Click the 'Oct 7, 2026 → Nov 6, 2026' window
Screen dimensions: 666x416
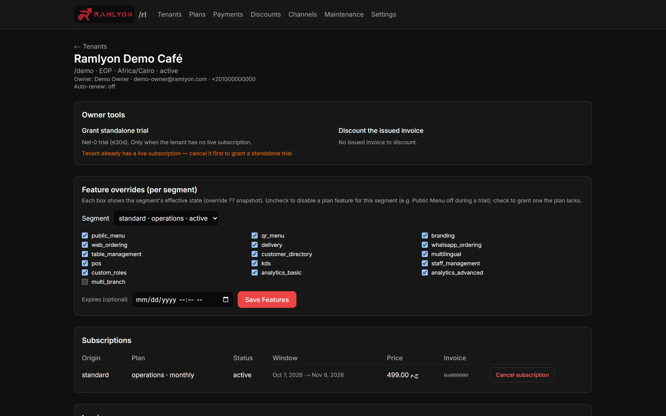point(308,375)
